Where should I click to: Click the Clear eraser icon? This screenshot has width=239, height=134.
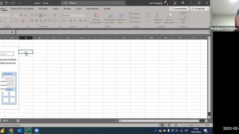coord(149,22)
